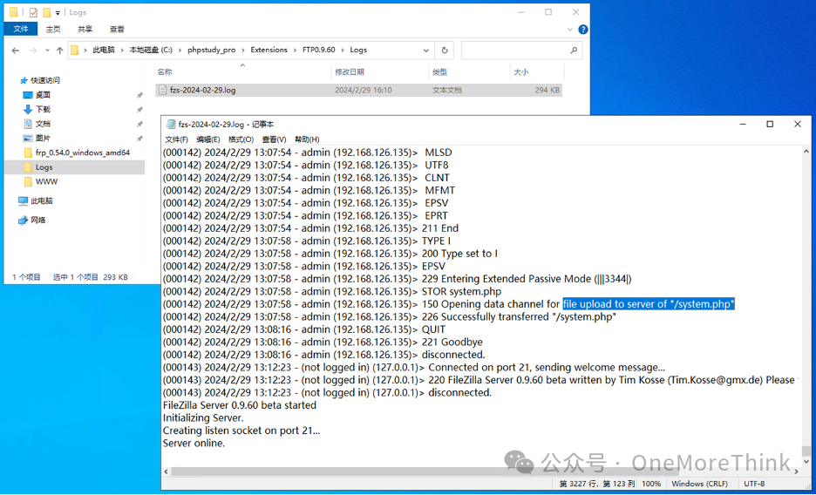Open the recent locations dropdown arrow

click(47, 51)
